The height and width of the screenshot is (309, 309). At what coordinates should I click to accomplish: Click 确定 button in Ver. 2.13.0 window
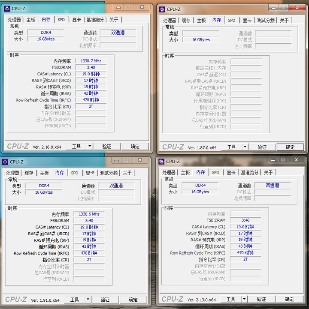coord(289,299)
